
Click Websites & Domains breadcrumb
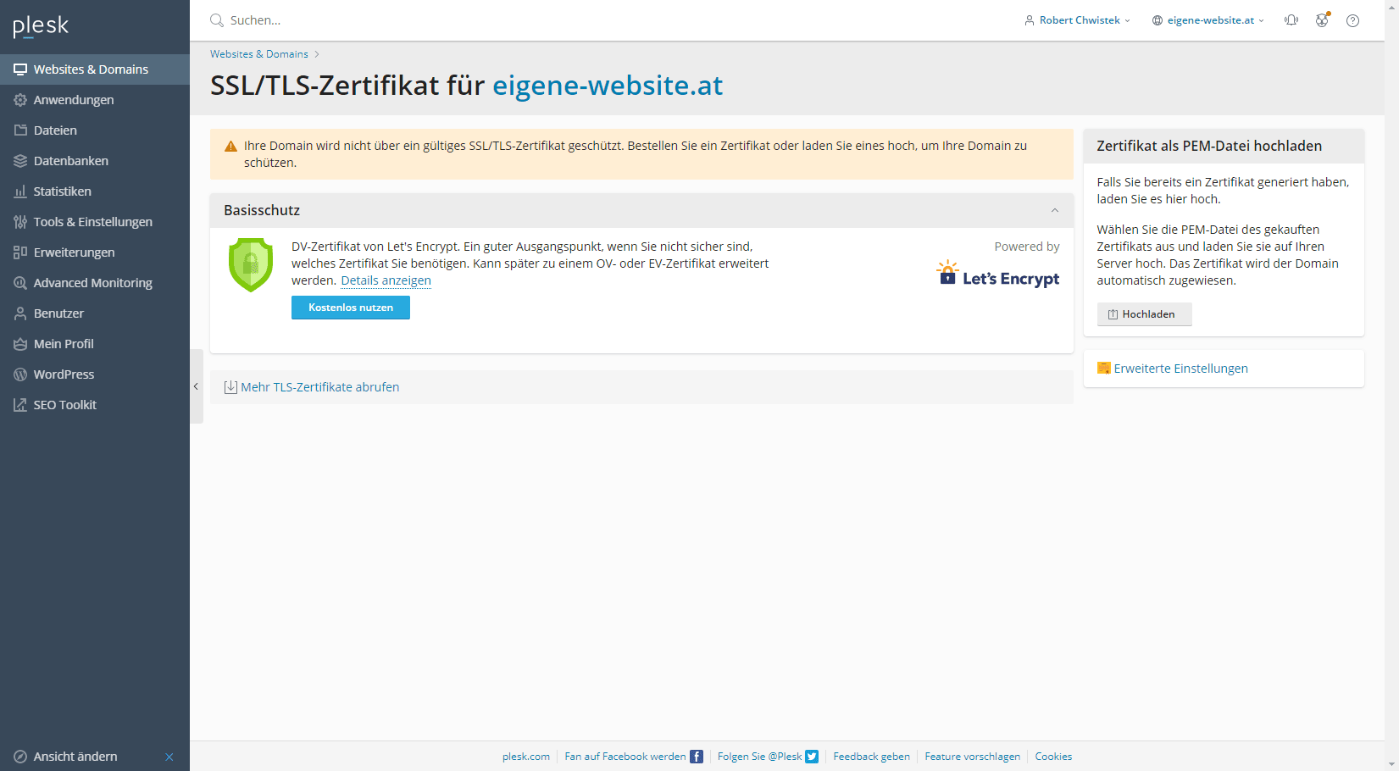pos(259,54)
